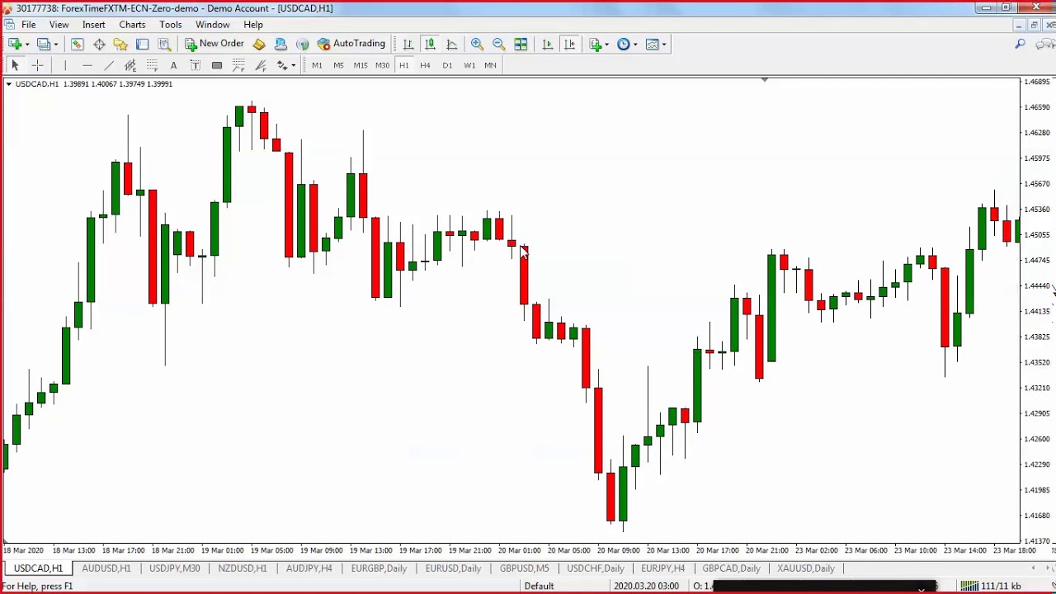Image resolution: width=1056 pixels, height=594 pixels.
Task: Expand the Profiles dropdown arrow
Action: pos(54,45)
